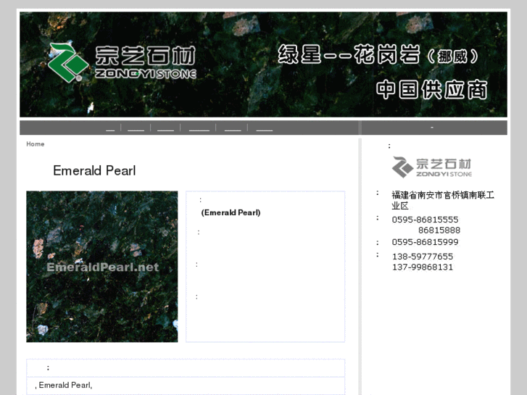Click the banner text 中国供应商

pos(431,90)
